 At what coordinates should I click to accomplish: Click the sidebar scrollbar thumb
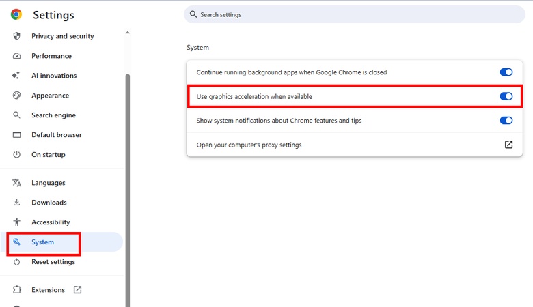128,190
